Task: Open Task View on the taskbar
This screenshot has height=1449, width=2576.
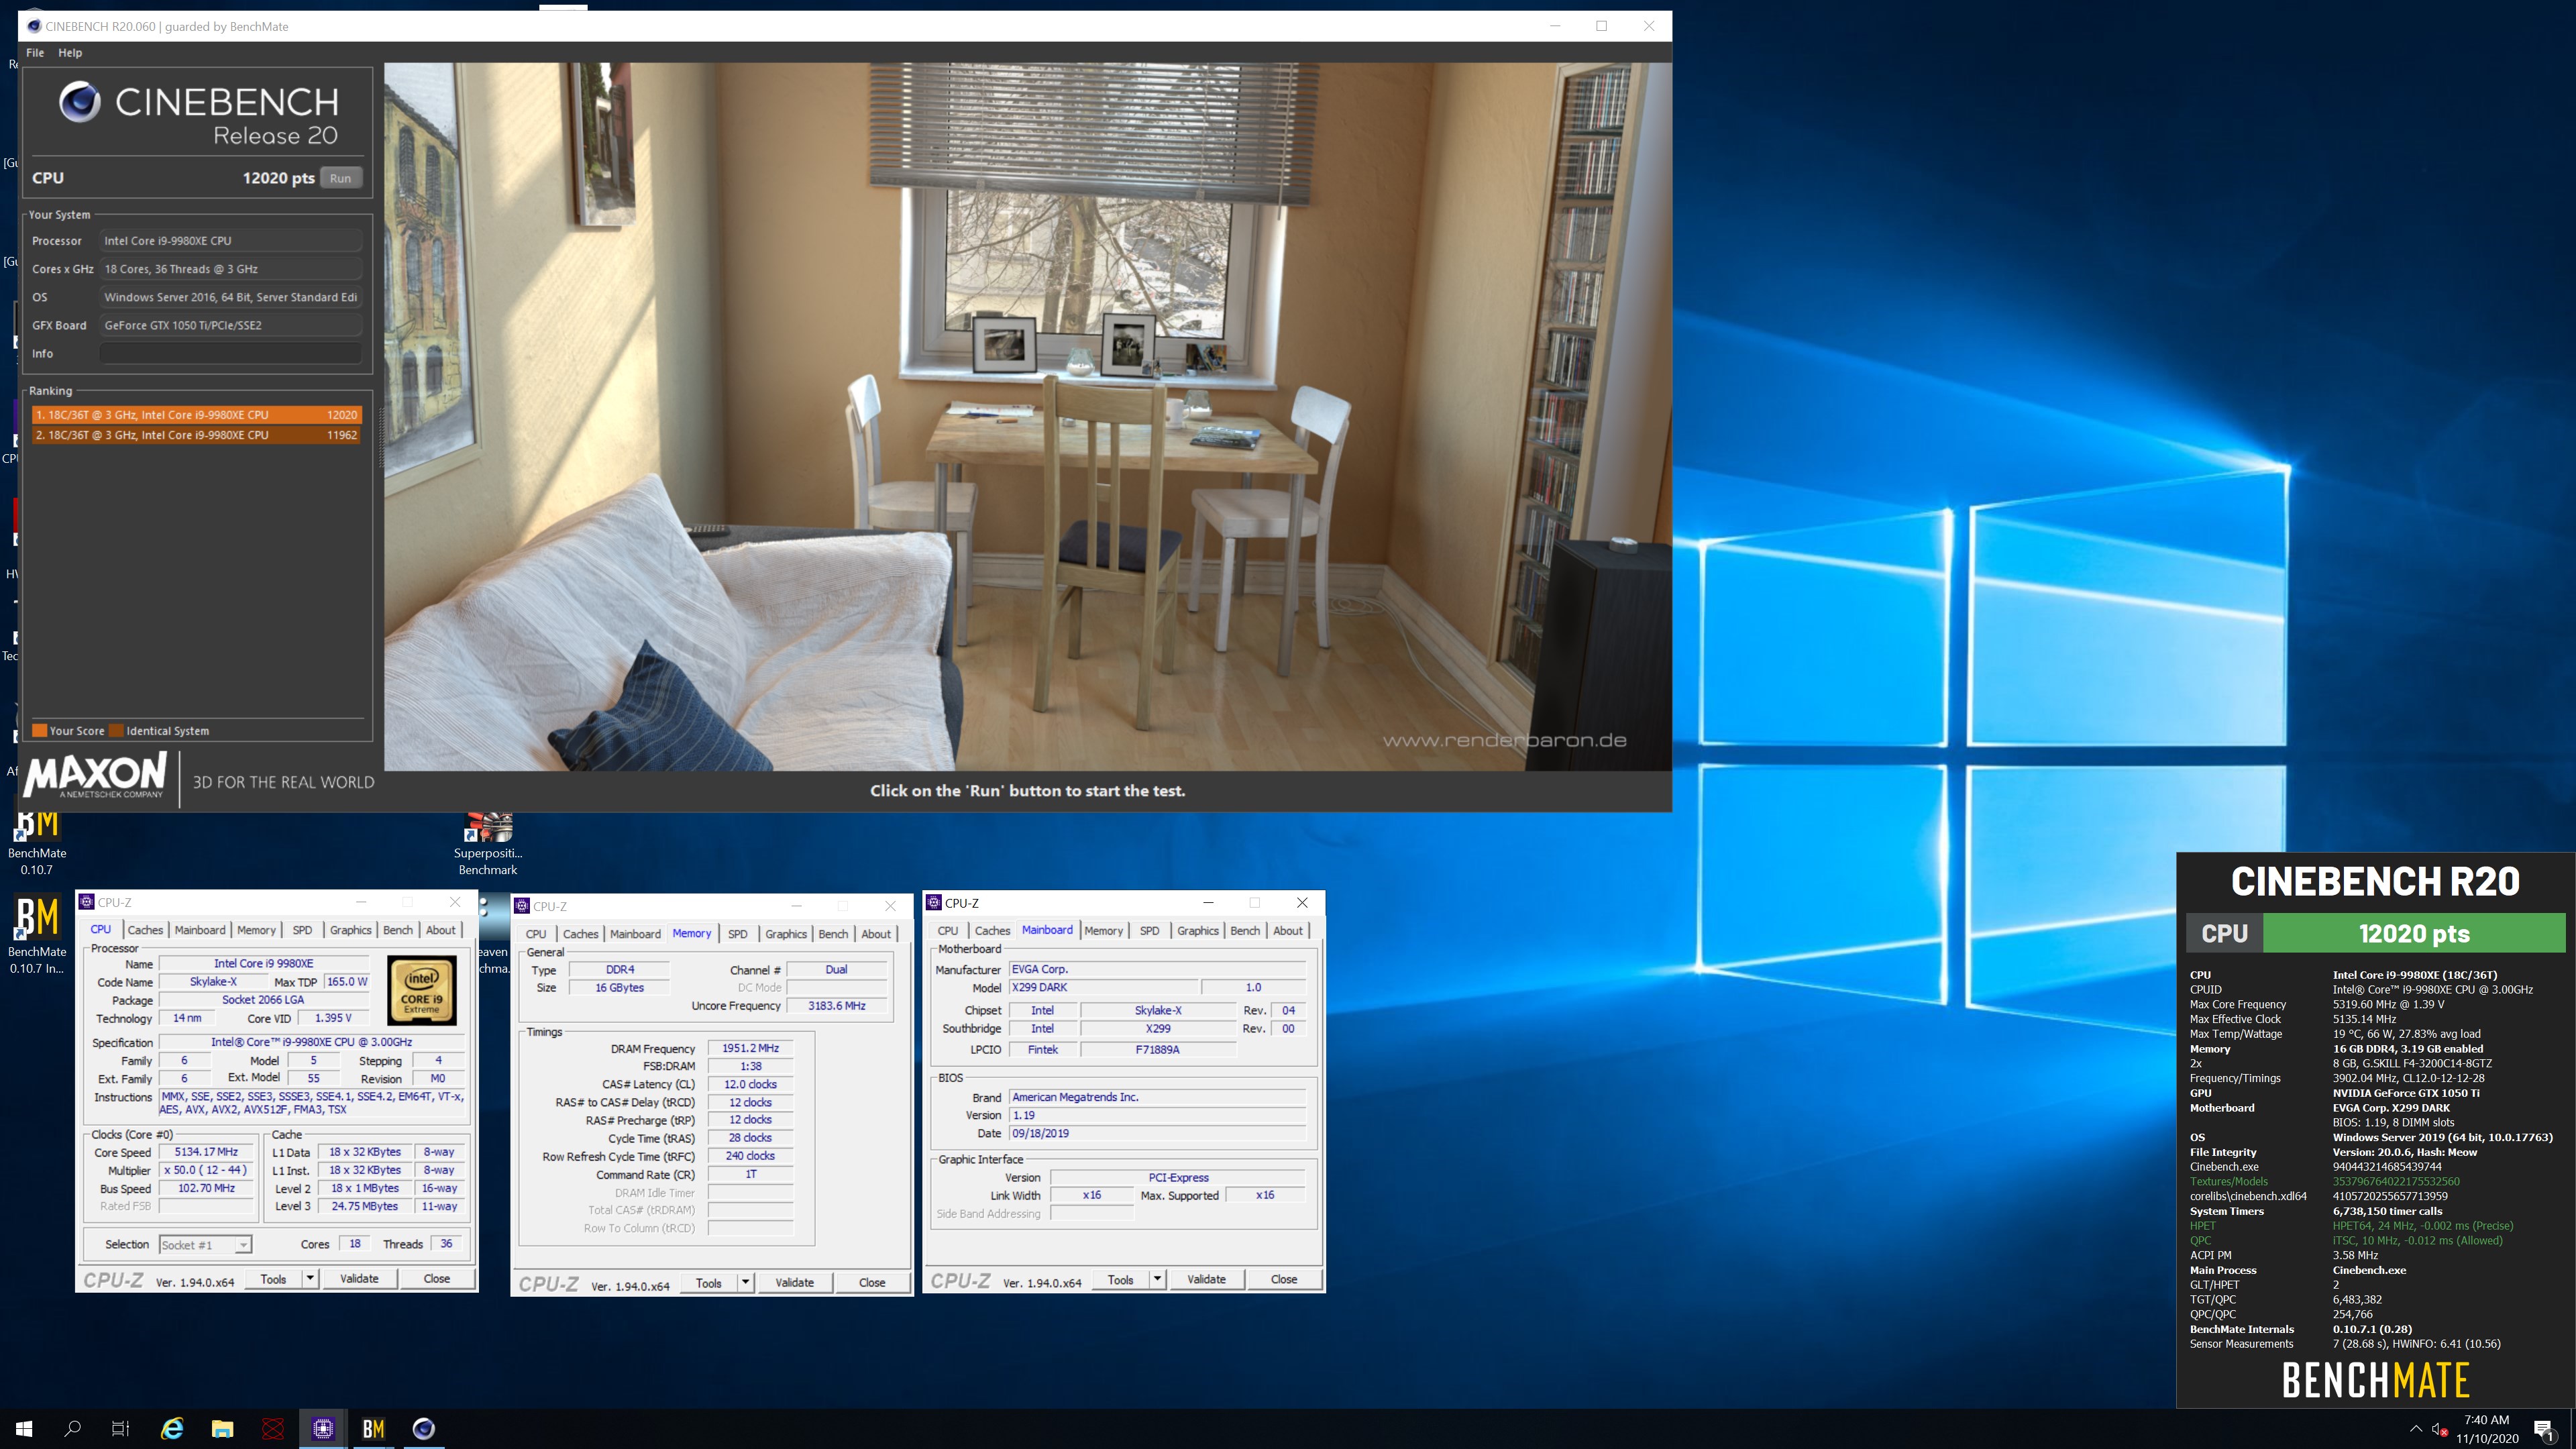Action: pos(120,1428)
